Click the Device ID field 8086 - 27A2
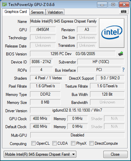Image resolution: width=131 pixels, height=161 pixels. coord(41,62)
